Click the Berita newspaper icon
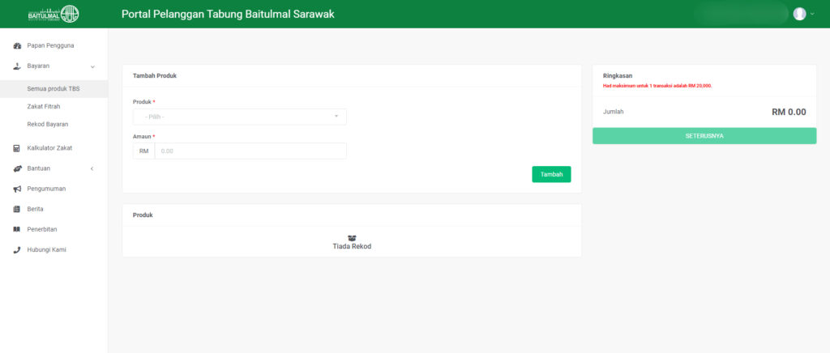The height and width of the screenshot is (353, 830). point(16,209)
